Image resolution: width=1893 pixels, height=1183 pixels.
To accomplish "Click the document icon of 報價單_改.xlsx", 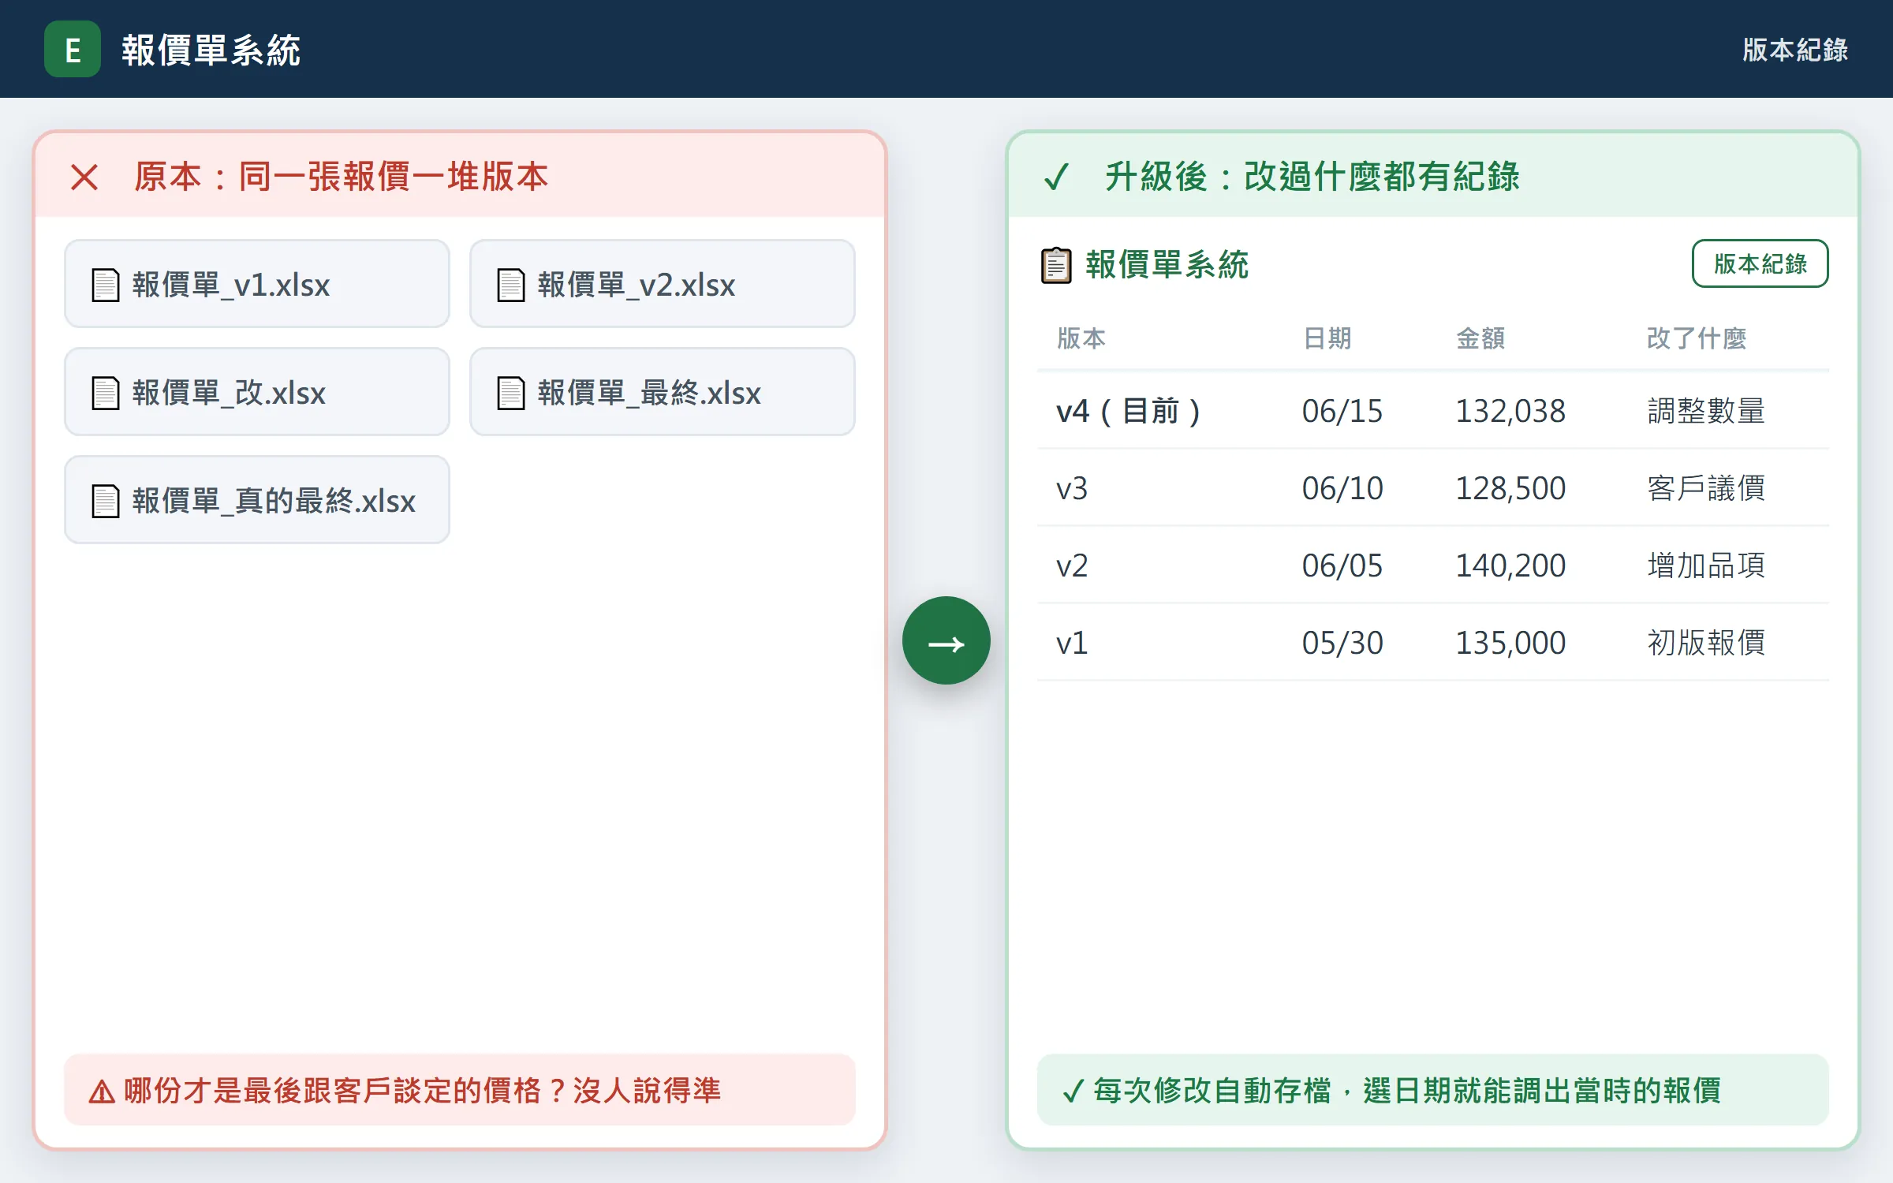I will pyautogui.click(x=106, y=393).
